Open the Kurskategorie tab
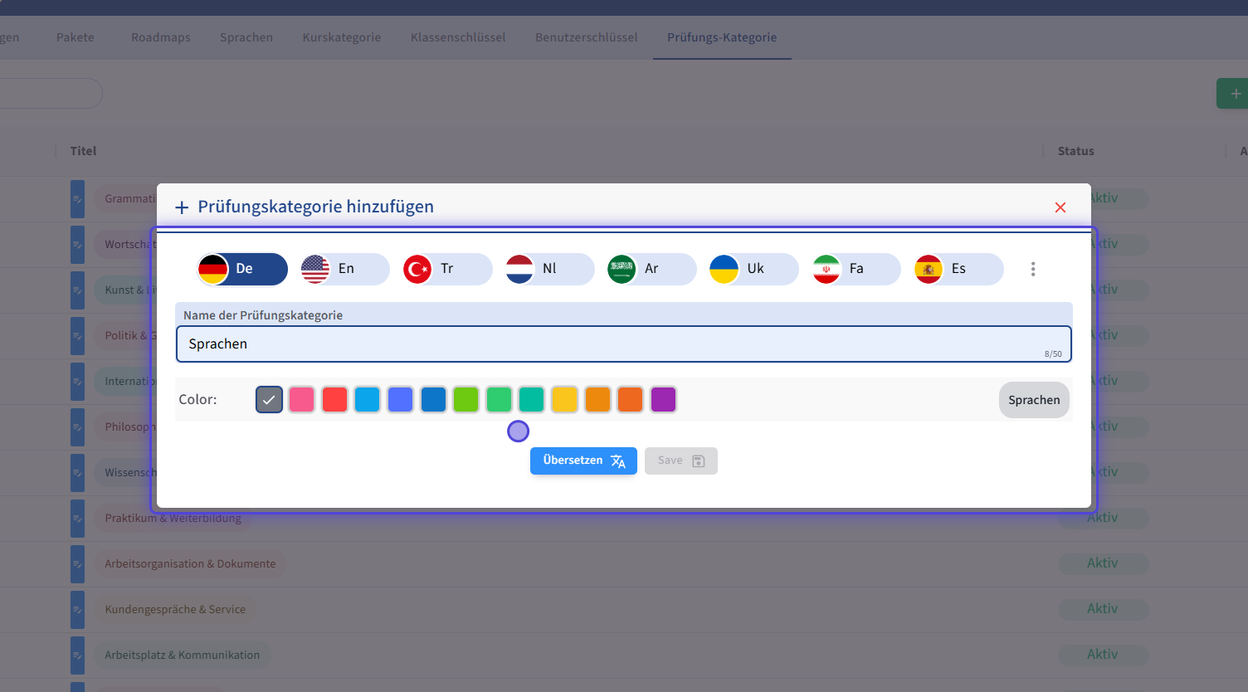 tap(342, 37)
